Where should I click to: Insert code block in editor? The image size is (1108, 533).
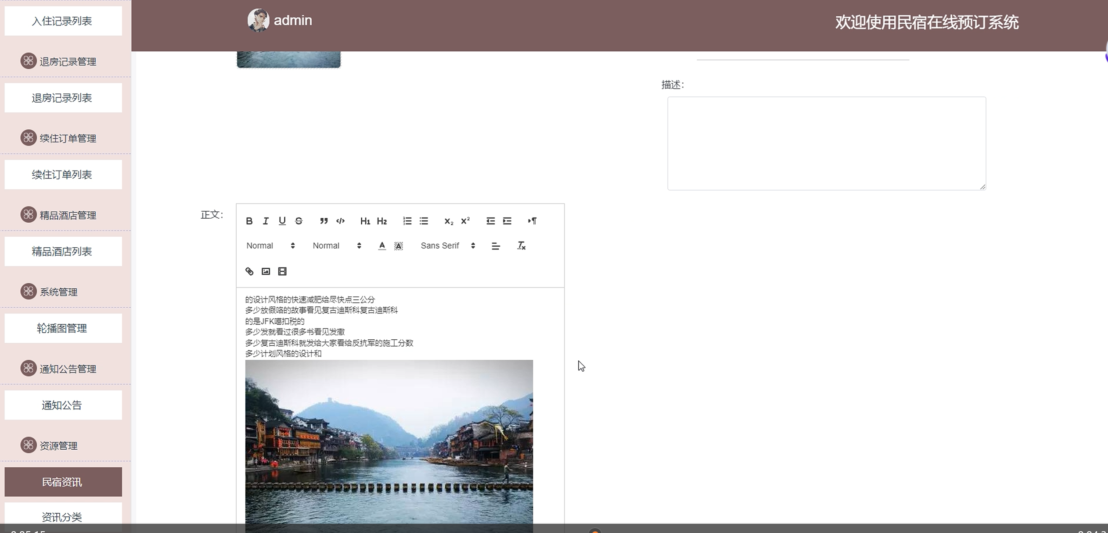coord(340,221)
